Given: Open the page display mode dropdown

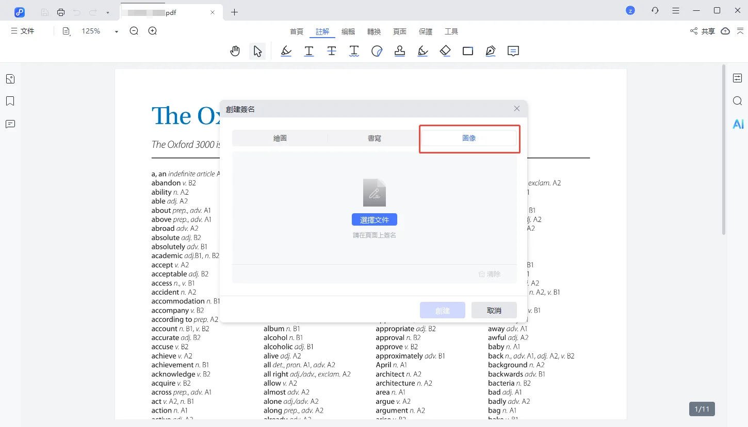Looking at the screenshot, I should click(x=67, y=31).
